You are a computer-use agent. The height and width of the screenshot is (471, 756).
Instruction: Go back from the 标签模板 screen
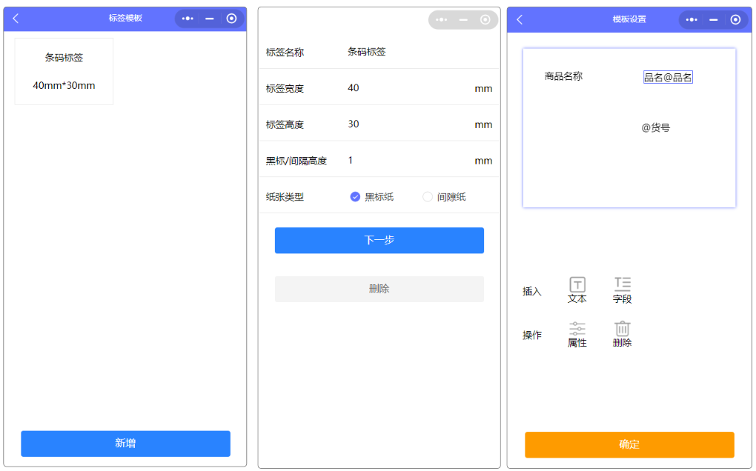pos(16,19)
